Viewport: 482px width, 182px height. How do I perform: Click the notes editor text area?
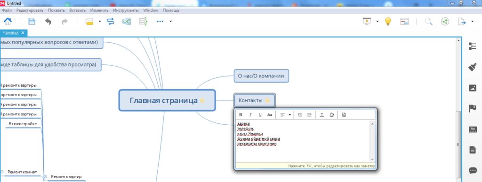[x=303, y=141]
